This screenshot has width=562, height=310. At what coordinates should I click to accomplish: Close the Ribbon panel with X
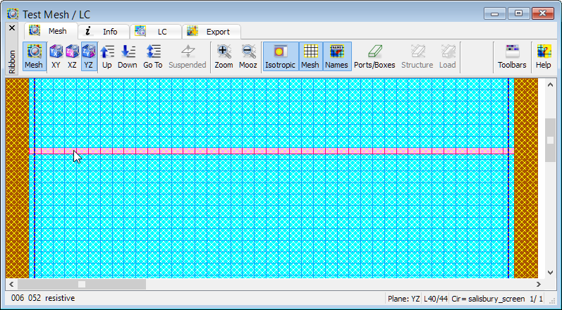(11, 28)
